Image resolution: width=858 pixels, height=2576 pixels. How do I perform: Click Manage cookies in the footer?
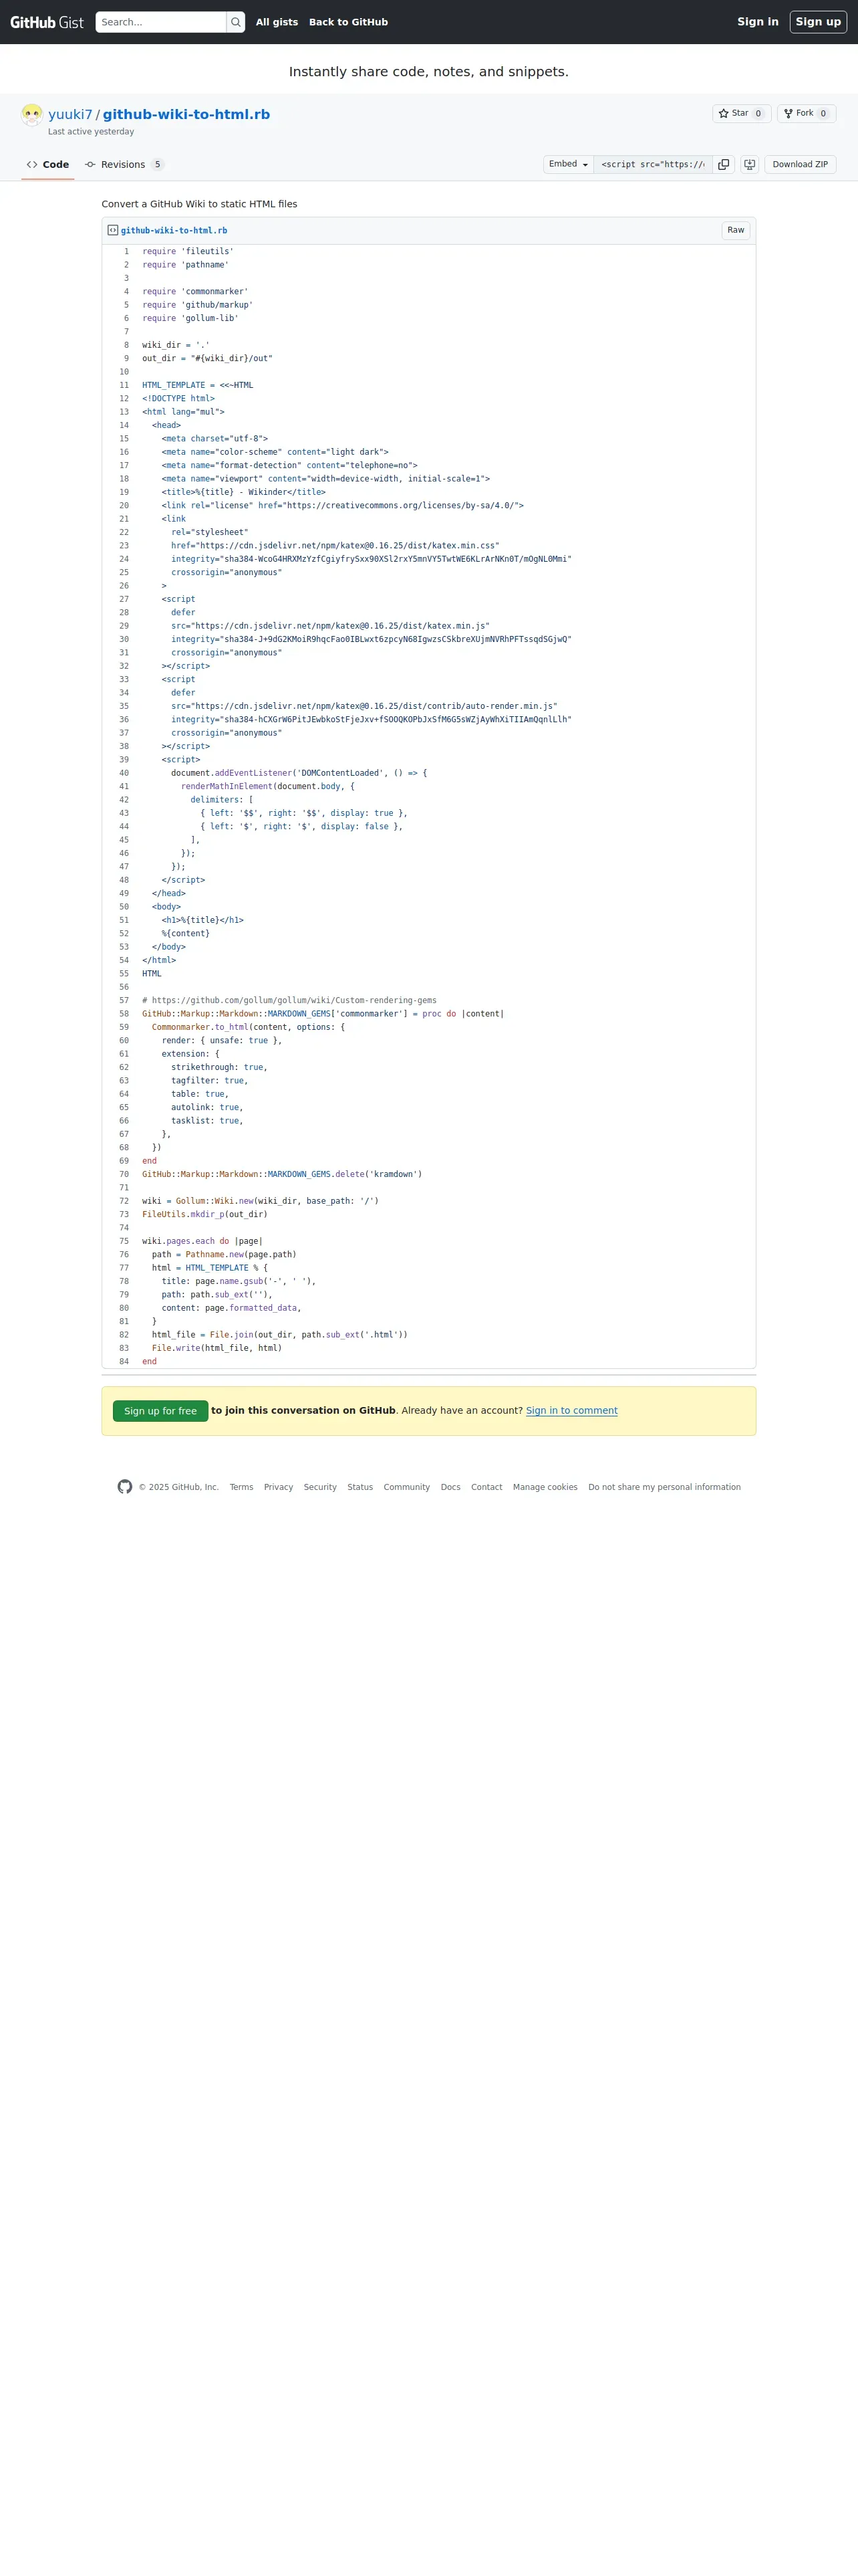(545, 1487)
